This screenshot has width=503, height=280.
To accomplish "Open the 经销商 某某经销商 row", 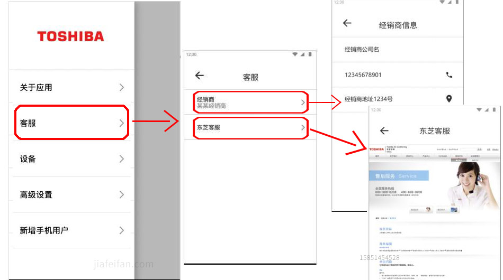I will pos(250,102).
